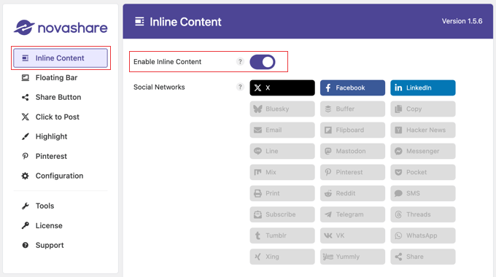The image size is (496, 277).
Task: Enable the Pocket network button
Action: (423, 172)
